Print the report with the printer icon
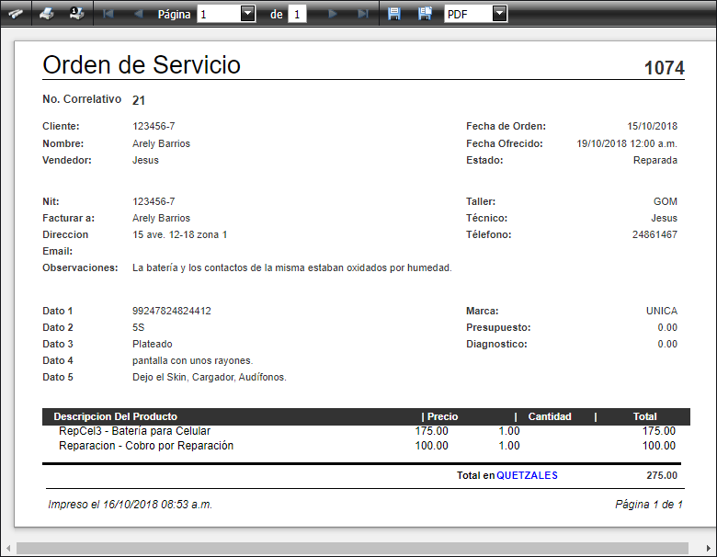Image resolution: width=717 pixels, height=557 pixels. pyautogui.click(x=46, y=14)
